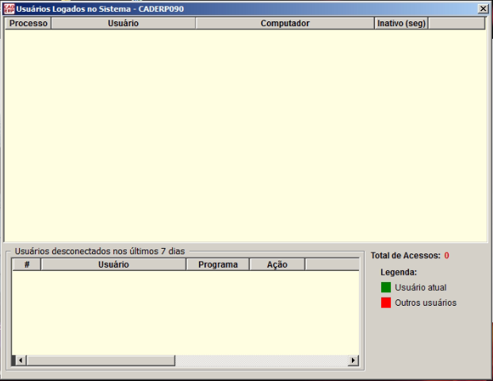Click 'Usuários desconectados nos últimos 7 dias' caption
Screen dimensions: 493x381
point(100,251)
